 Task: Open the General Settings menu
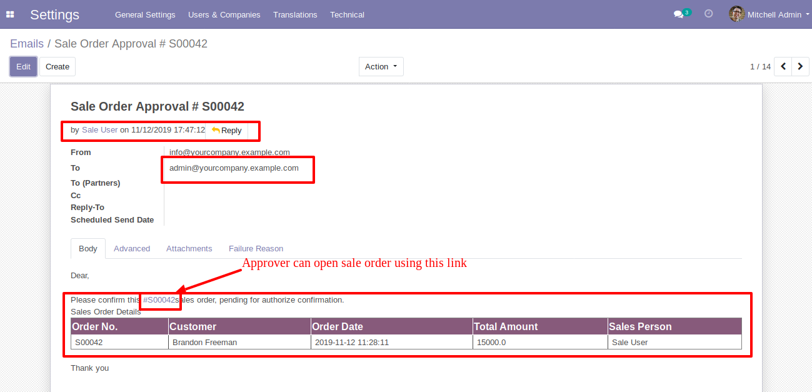point(145,14)
